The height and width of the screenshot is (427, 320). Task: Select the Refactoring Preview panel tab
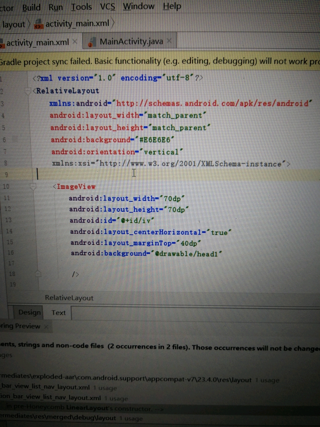pos(20,326)
